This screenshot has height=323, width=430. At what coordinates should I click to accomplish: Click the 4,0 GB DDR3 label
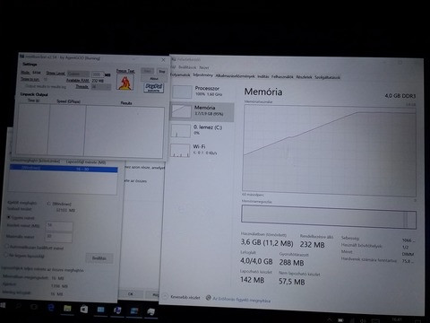tap(400, 96)
